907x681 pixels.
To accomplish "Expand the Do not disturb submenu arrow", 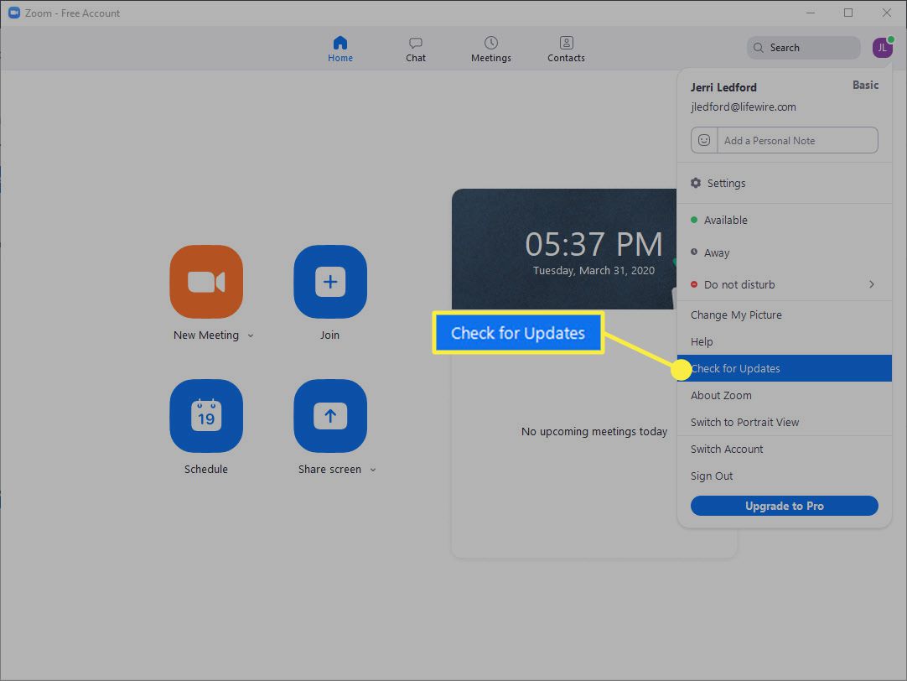I will pos(872,285).
